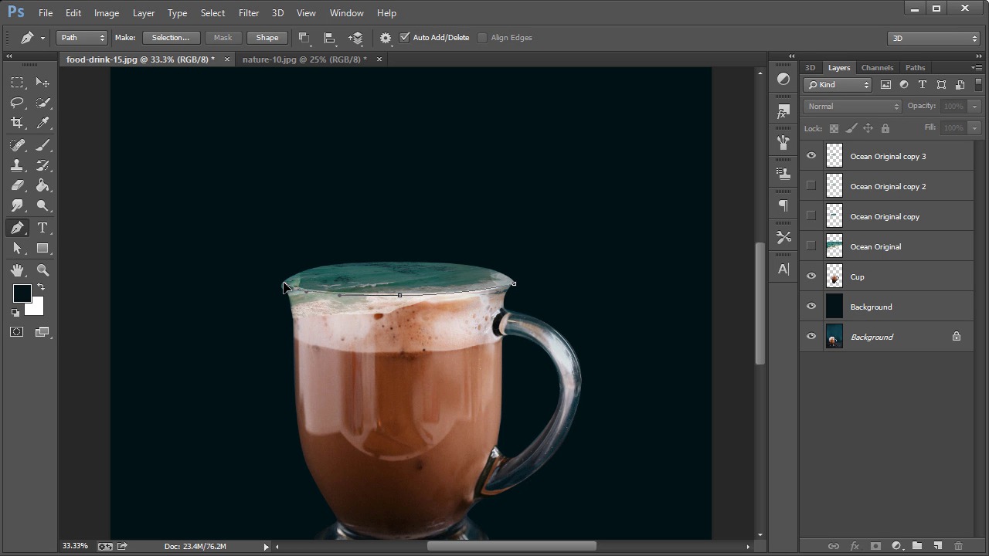Screen dimensions: 989x556
Task: Open the Normal blend mode dropdown
Action: (x=852, y=107)
